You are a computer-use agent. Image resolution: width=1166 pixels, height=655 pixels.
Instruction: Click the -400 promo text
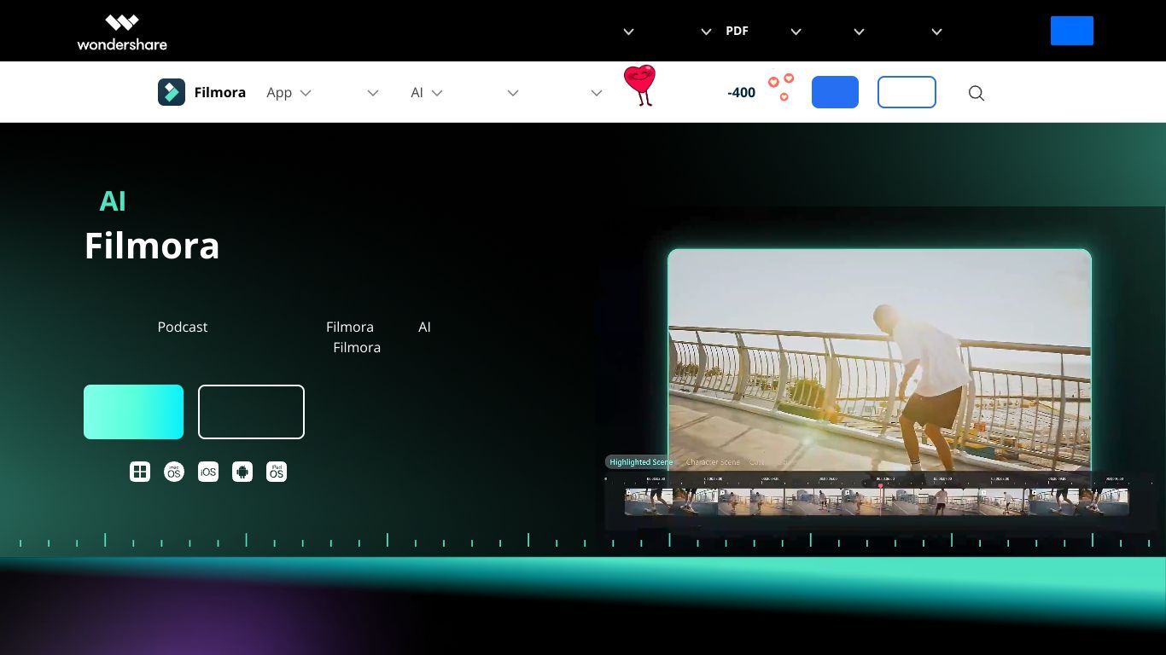[x=741, y=92]
